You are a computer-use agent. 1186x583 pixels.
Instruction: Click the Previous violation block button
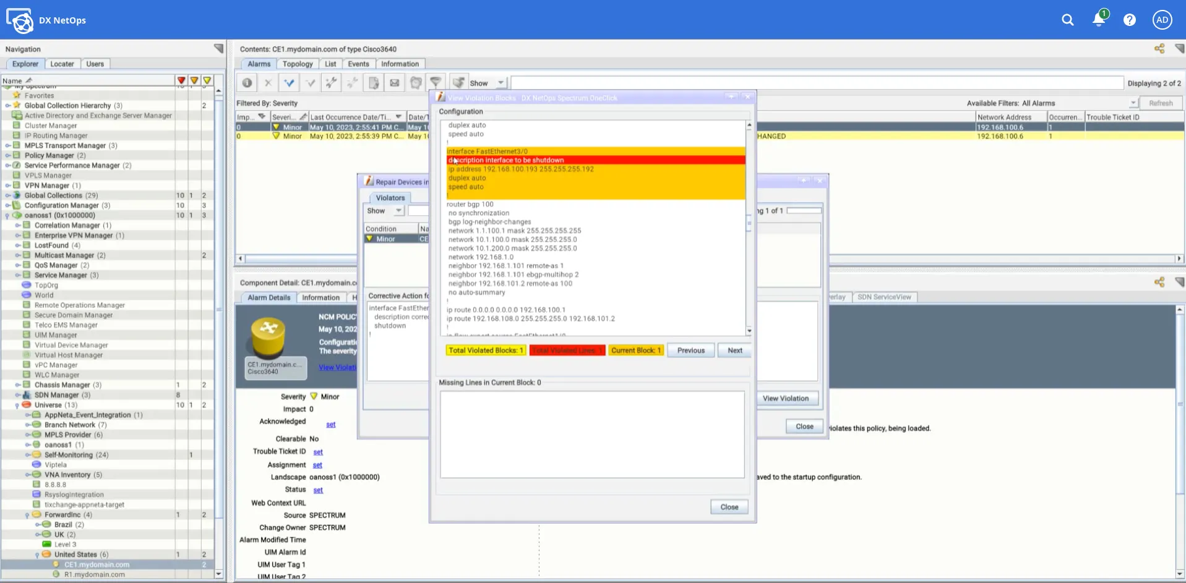690,351
